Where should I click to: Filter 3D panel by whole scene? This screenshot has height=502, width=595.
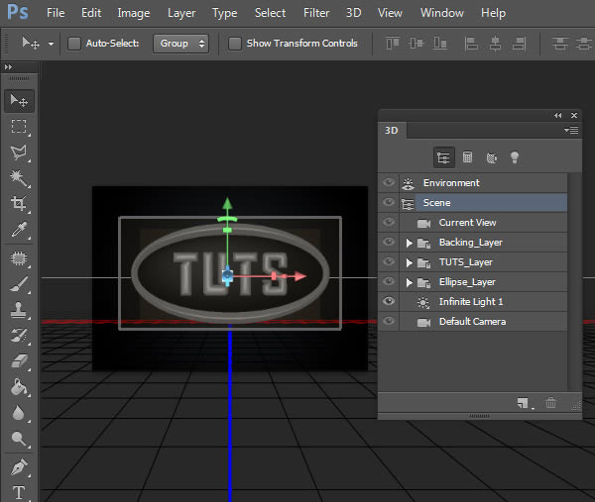coord(443,157)
